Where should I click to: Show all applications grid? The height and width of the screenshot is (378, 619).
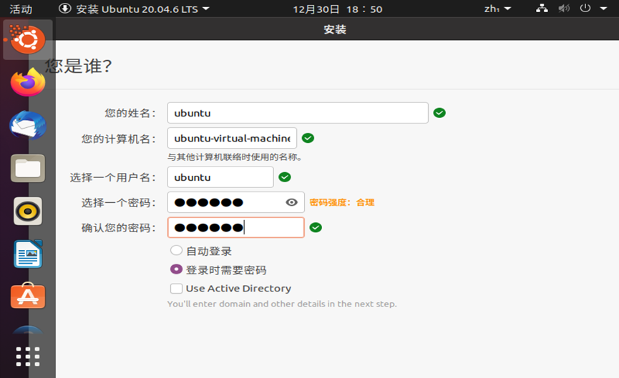pos(28,357)
